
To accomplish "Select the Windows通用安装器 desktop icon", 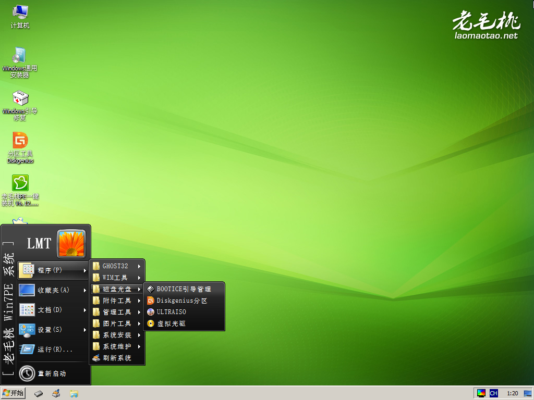I will click(x=20, y=63).
